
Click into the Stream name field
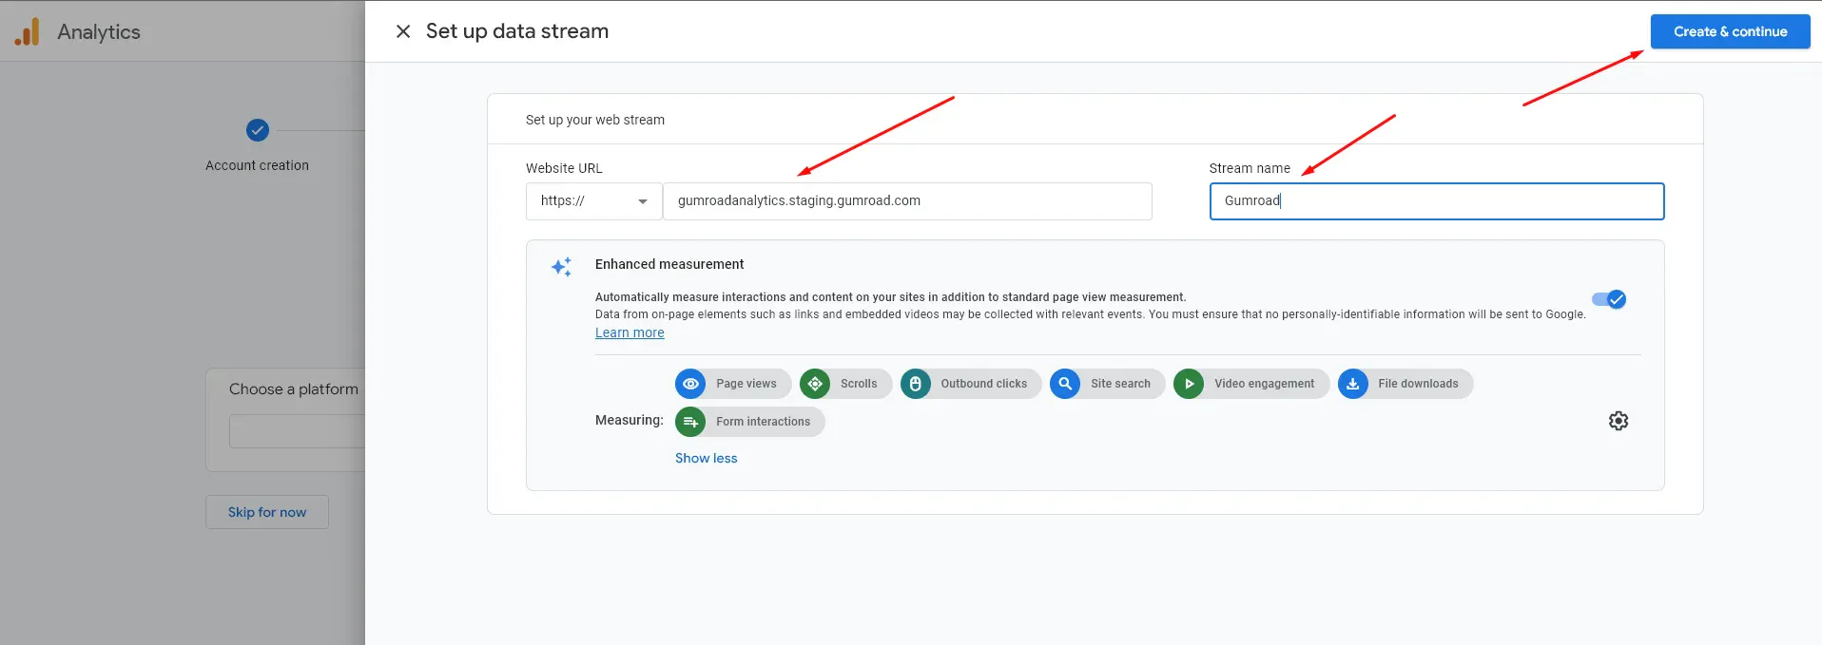(1437, 201)
